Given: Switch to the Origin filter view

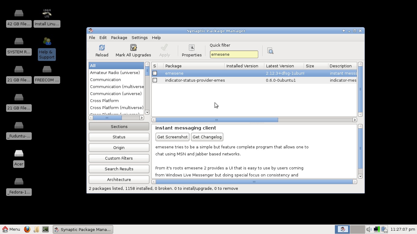Looking at the screenshot, I should click(x=119, y=148).
